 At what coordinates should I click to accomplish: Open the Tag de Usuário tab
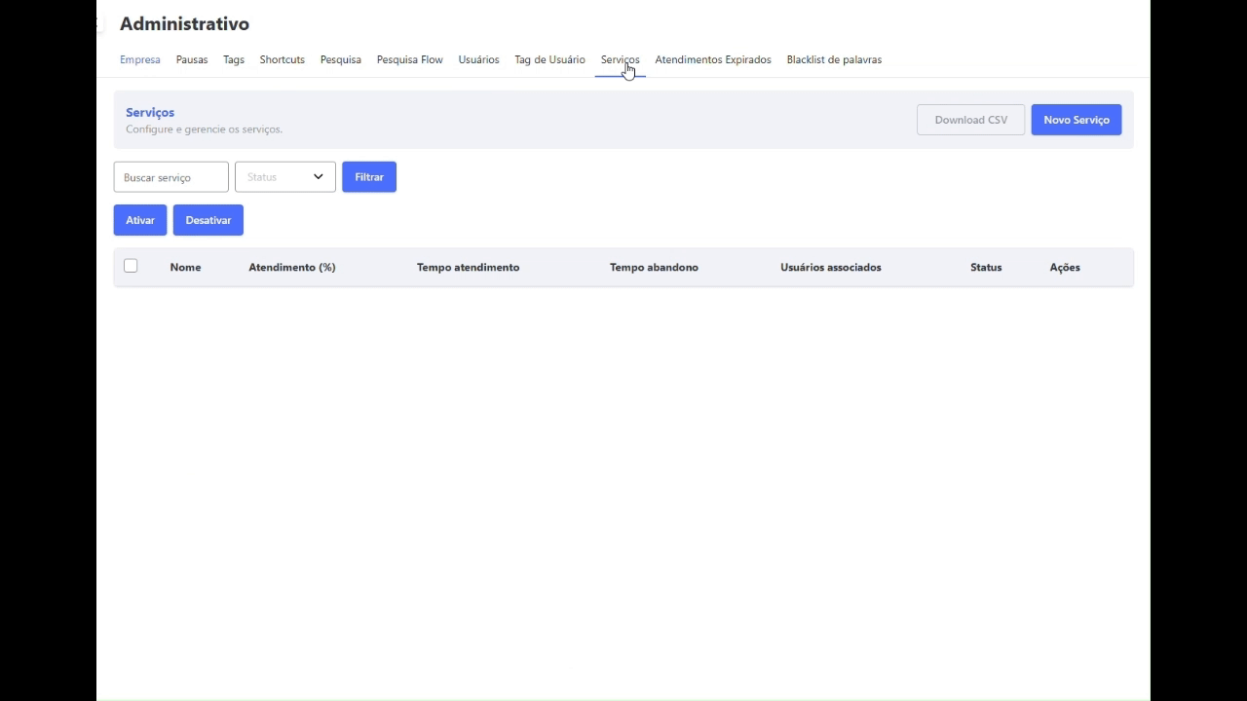549,59
